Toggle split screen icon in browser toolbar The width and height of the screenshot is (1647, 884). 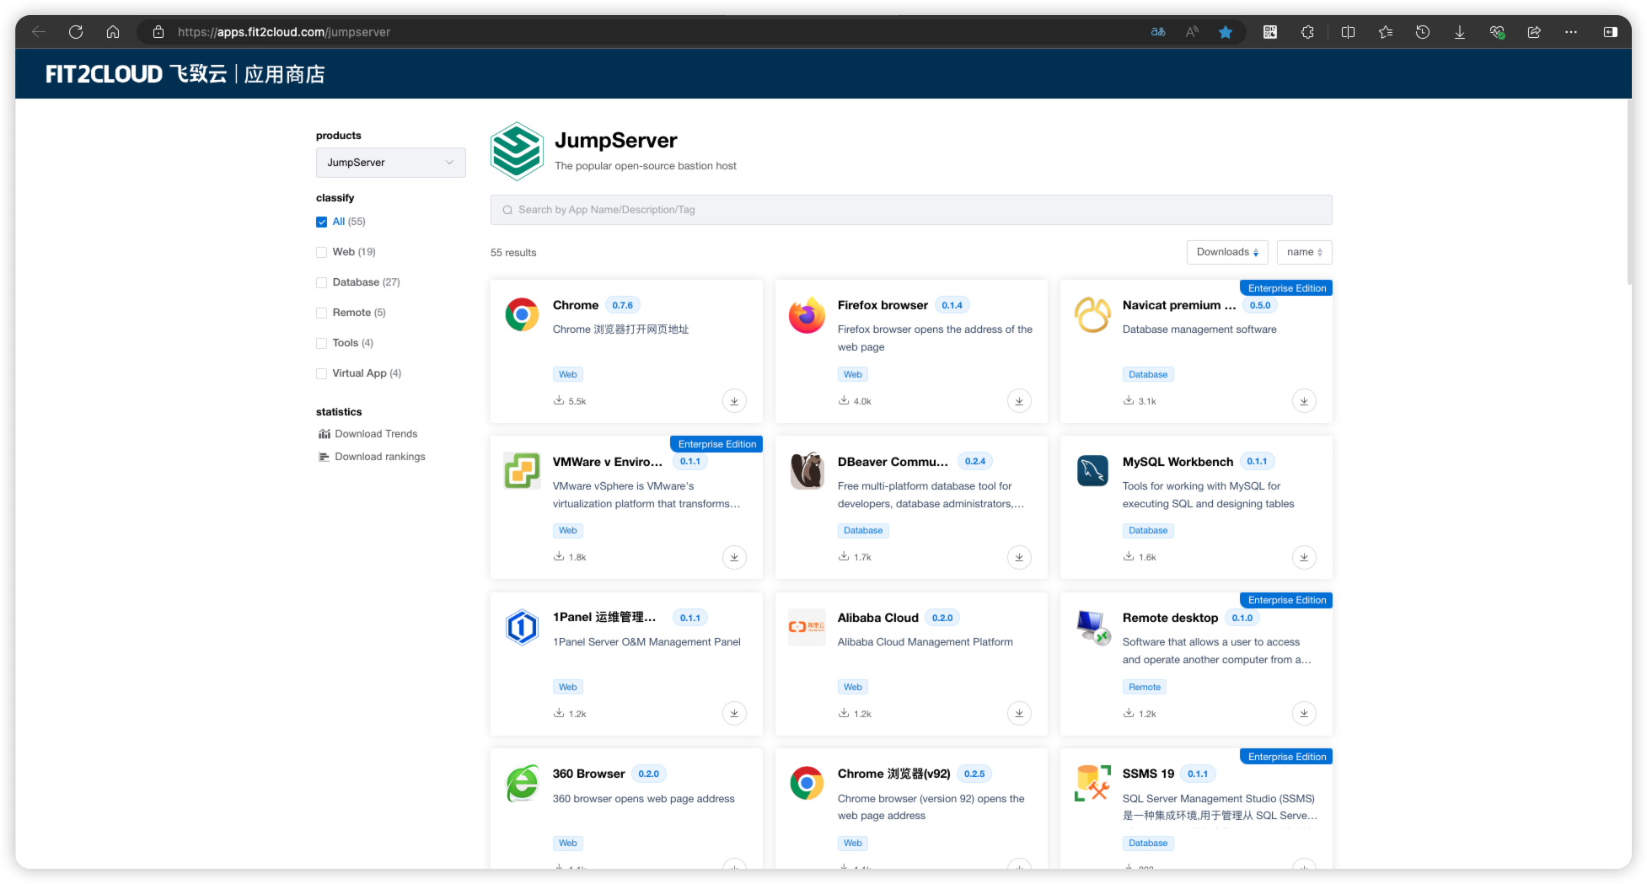[x=1349, y=32]
